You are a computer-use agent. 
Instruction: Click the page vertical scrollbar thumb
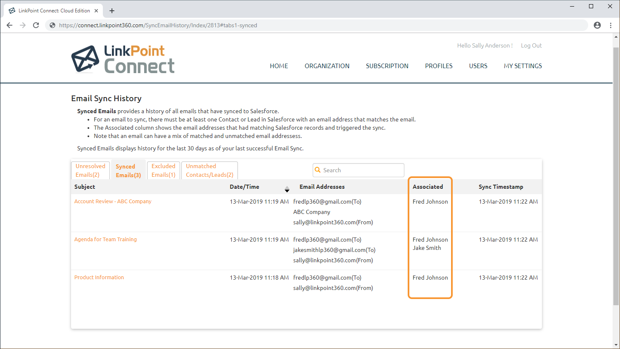tap(616, 176)
